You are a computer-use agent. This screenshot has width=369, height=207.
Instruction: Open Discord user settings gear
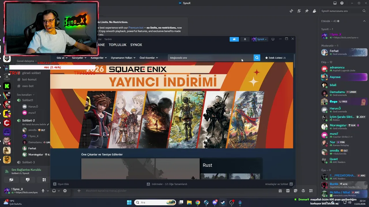pyautogui.click(x=65, y=191)
